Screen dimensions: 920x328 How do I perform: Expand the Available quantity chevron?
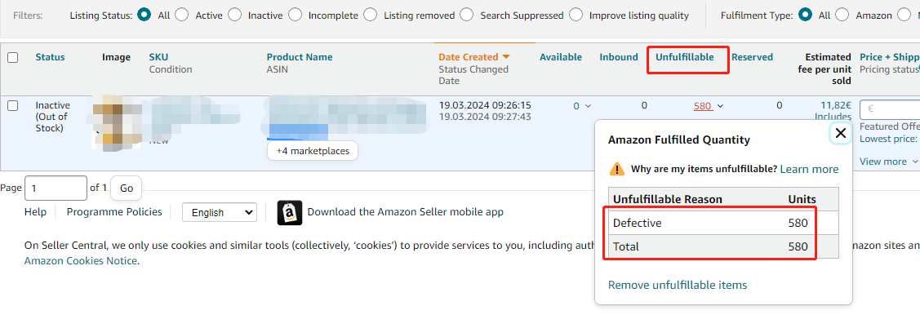pos(588,106)
